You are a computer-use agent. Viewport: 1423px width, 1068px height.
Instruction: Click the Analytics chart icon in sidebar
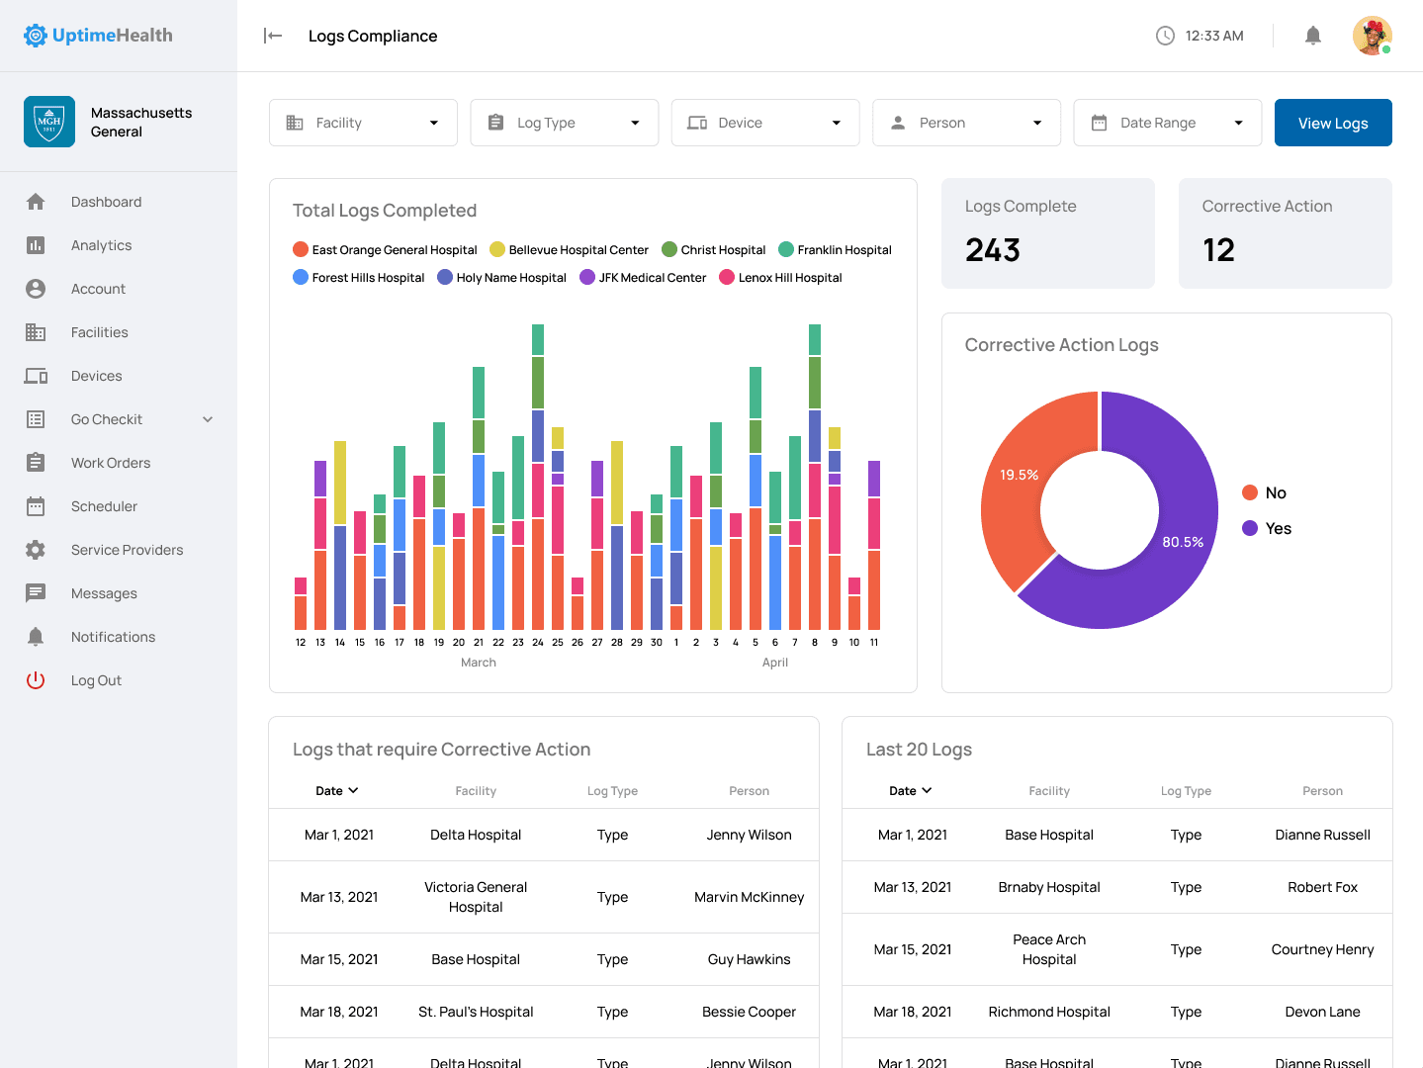point(36,245)
